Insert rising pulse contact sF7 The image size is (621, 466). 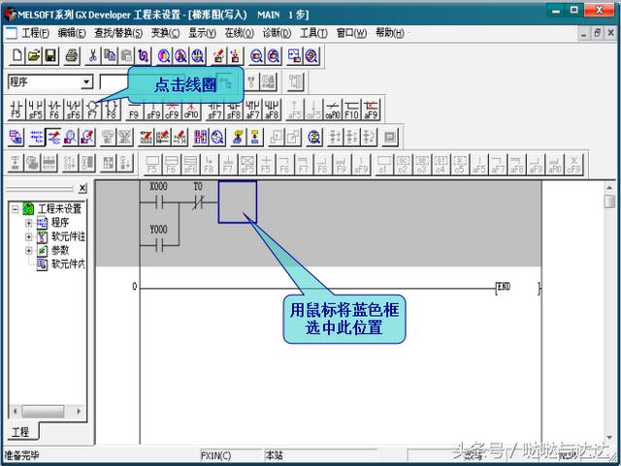click(x=214, y=109)
